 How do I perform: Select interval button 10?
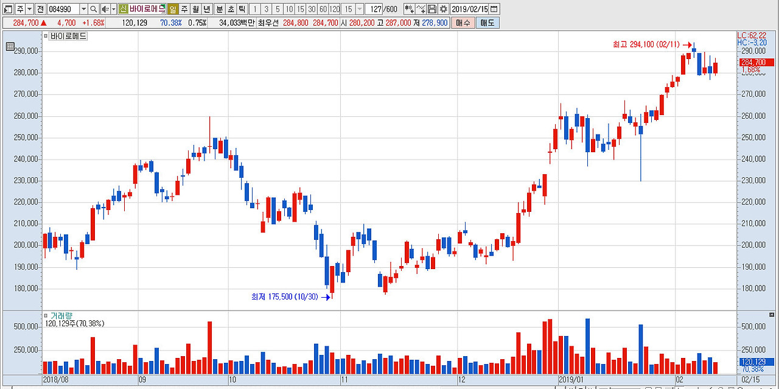click(289, 9)
